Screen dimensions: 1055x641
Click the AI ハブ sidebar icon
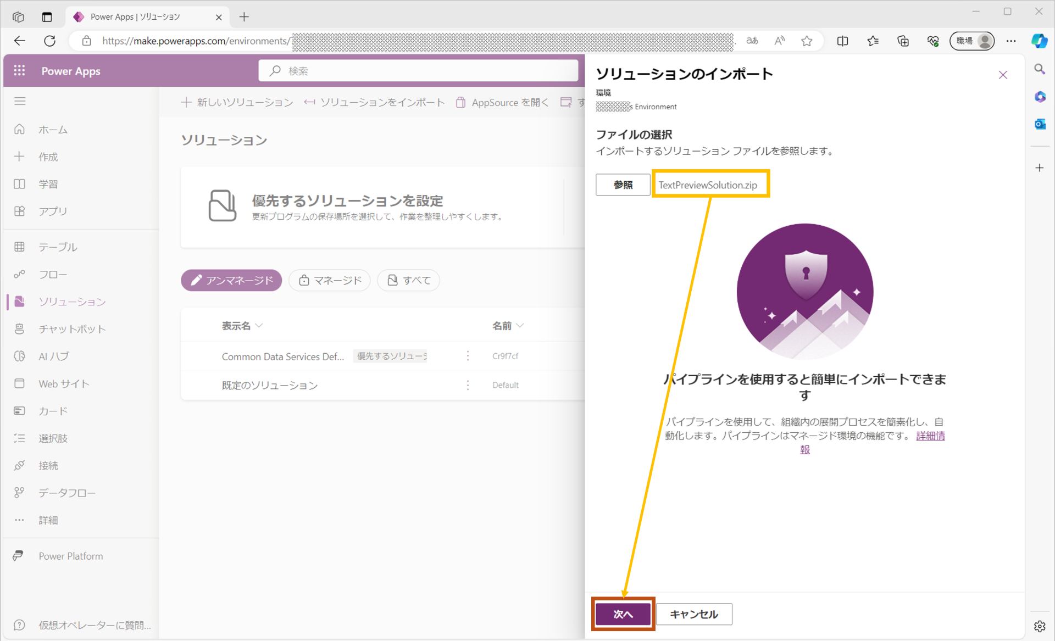click(x=19, y=356)
